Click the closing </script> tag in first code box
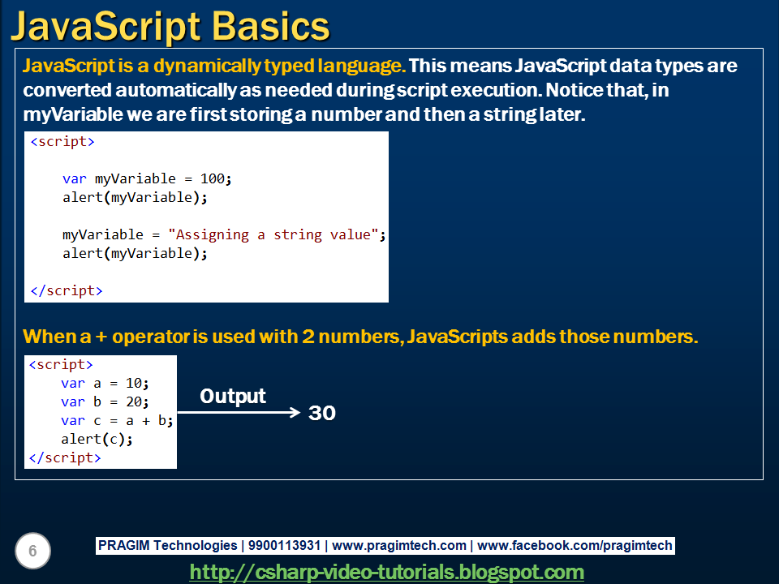The height and width of the screenshot is (584, 779). click(67, 290)
